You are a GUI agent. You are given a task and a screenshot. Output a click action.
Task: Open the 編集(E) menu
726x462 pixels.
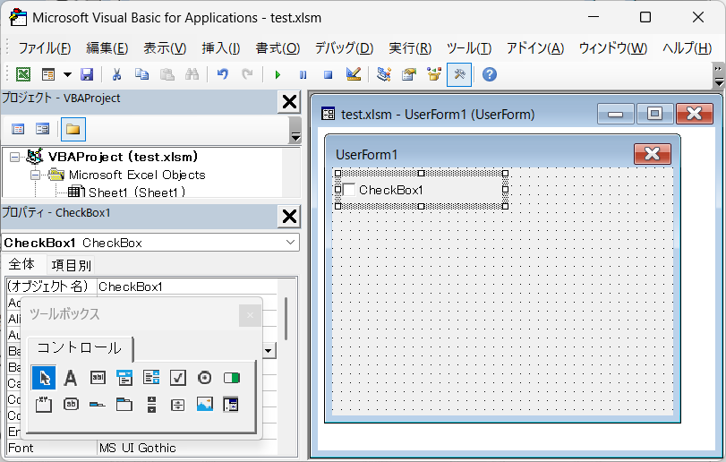107,47
